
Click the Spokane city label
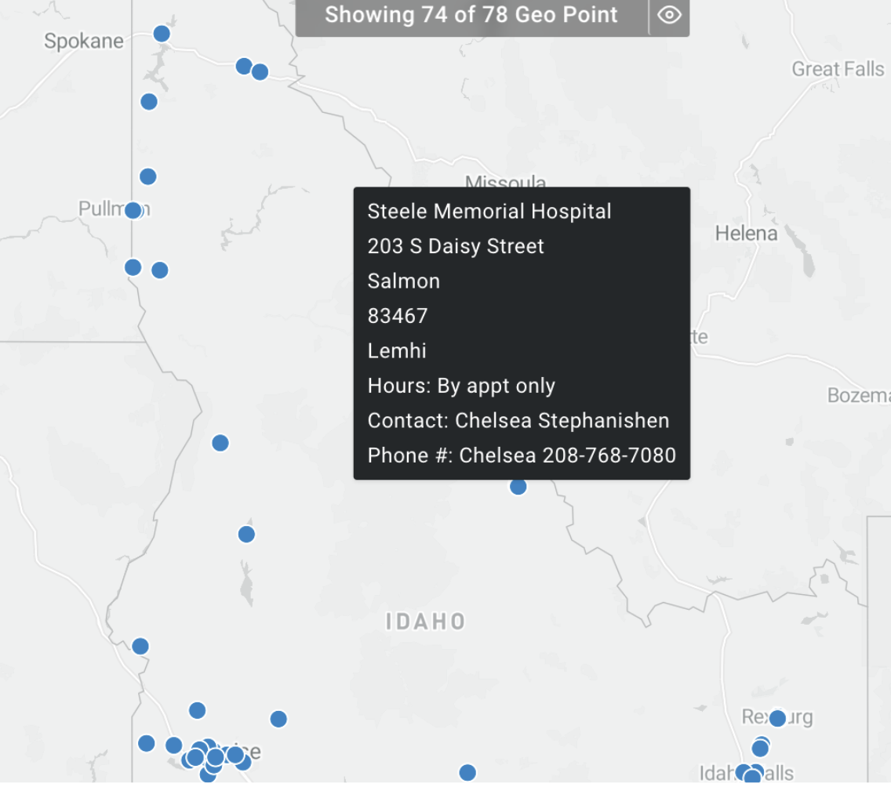[83, 41]
